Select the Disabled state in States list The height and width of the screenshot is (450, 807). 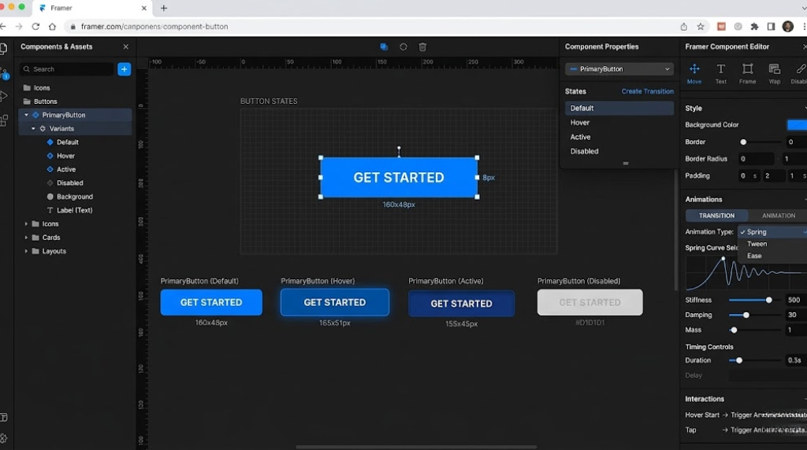pyautogui.click(x=619, y=151)
